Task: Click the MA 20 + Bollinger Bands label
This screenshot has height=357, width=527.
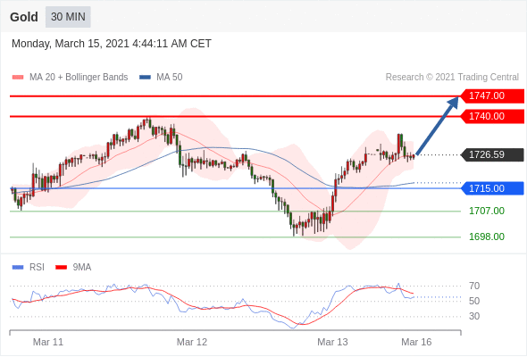Action: click(79, 78)
